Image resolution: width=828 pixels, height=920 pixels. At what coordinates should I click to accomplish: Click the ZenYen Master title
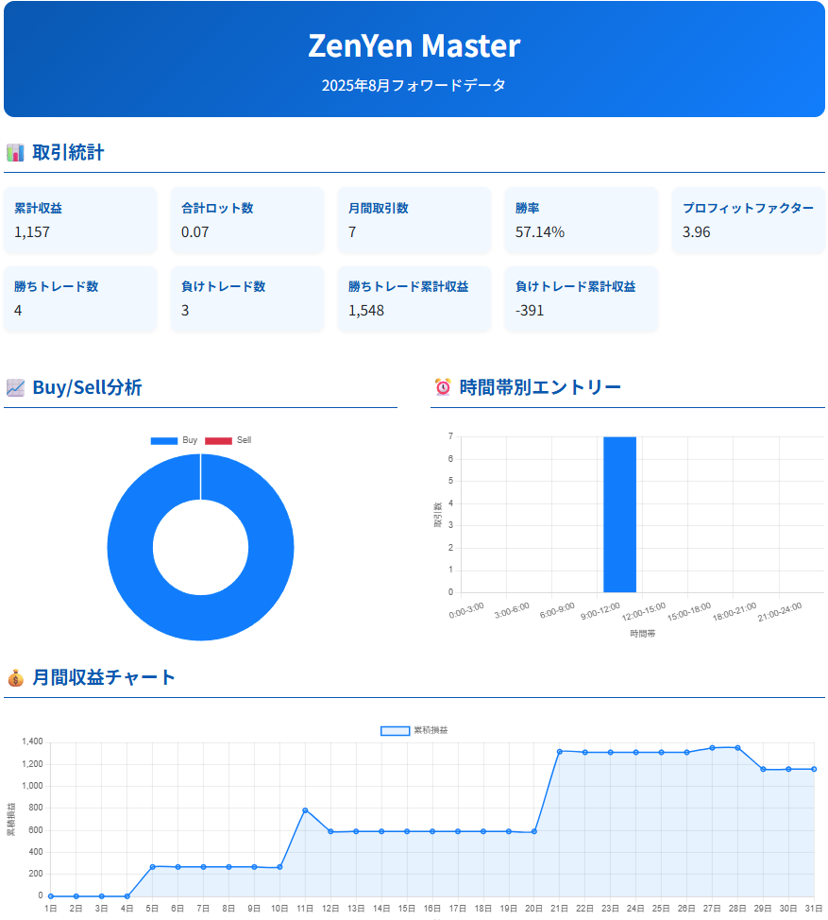(x=414, y=45)
